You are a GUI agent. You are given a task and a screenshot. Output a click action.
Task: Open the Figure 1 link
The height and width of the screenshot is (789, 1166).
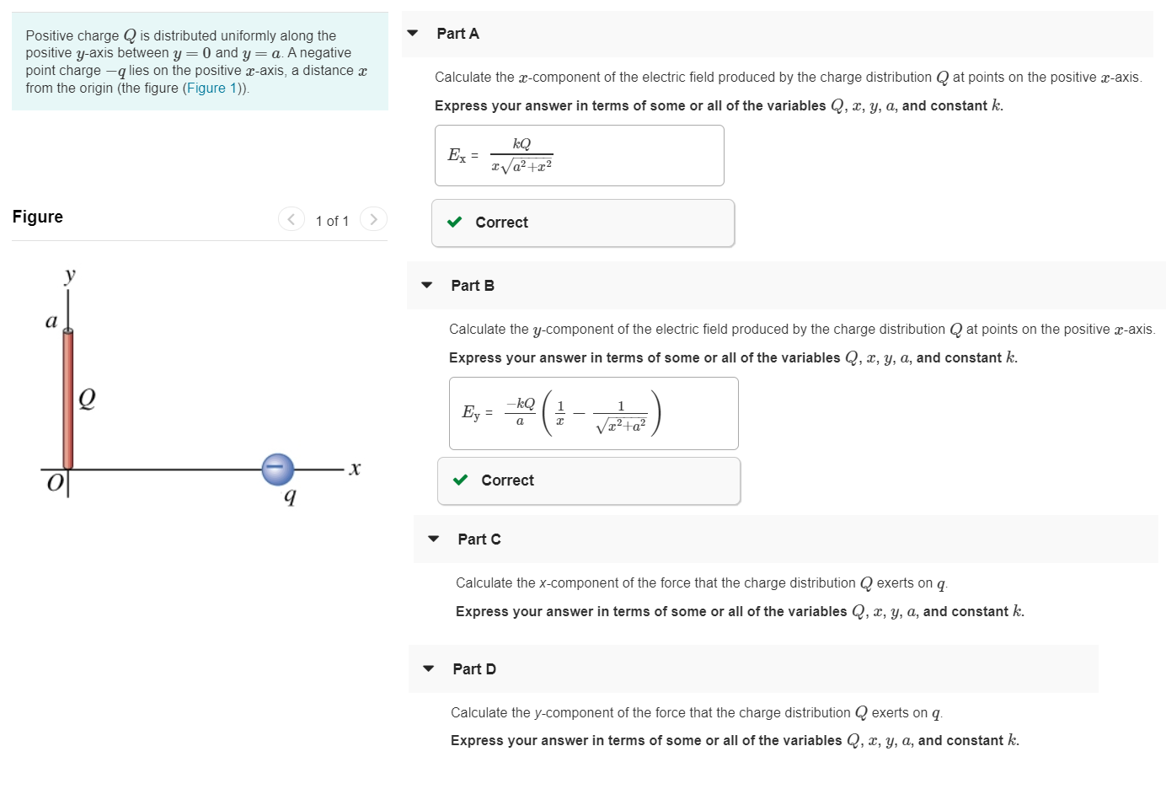click(x=214, y=88)
